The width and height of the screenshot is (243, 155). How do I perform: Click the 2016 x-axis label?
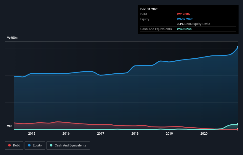coord(66,133)
